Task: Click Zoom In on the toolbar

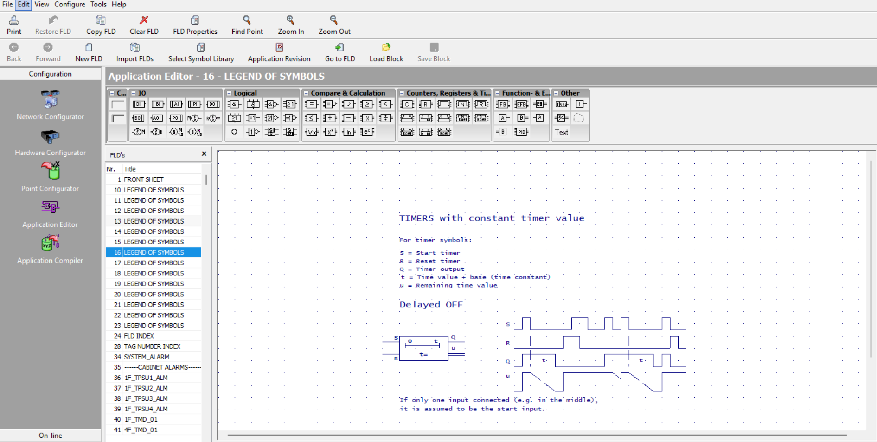Action: 291,26
